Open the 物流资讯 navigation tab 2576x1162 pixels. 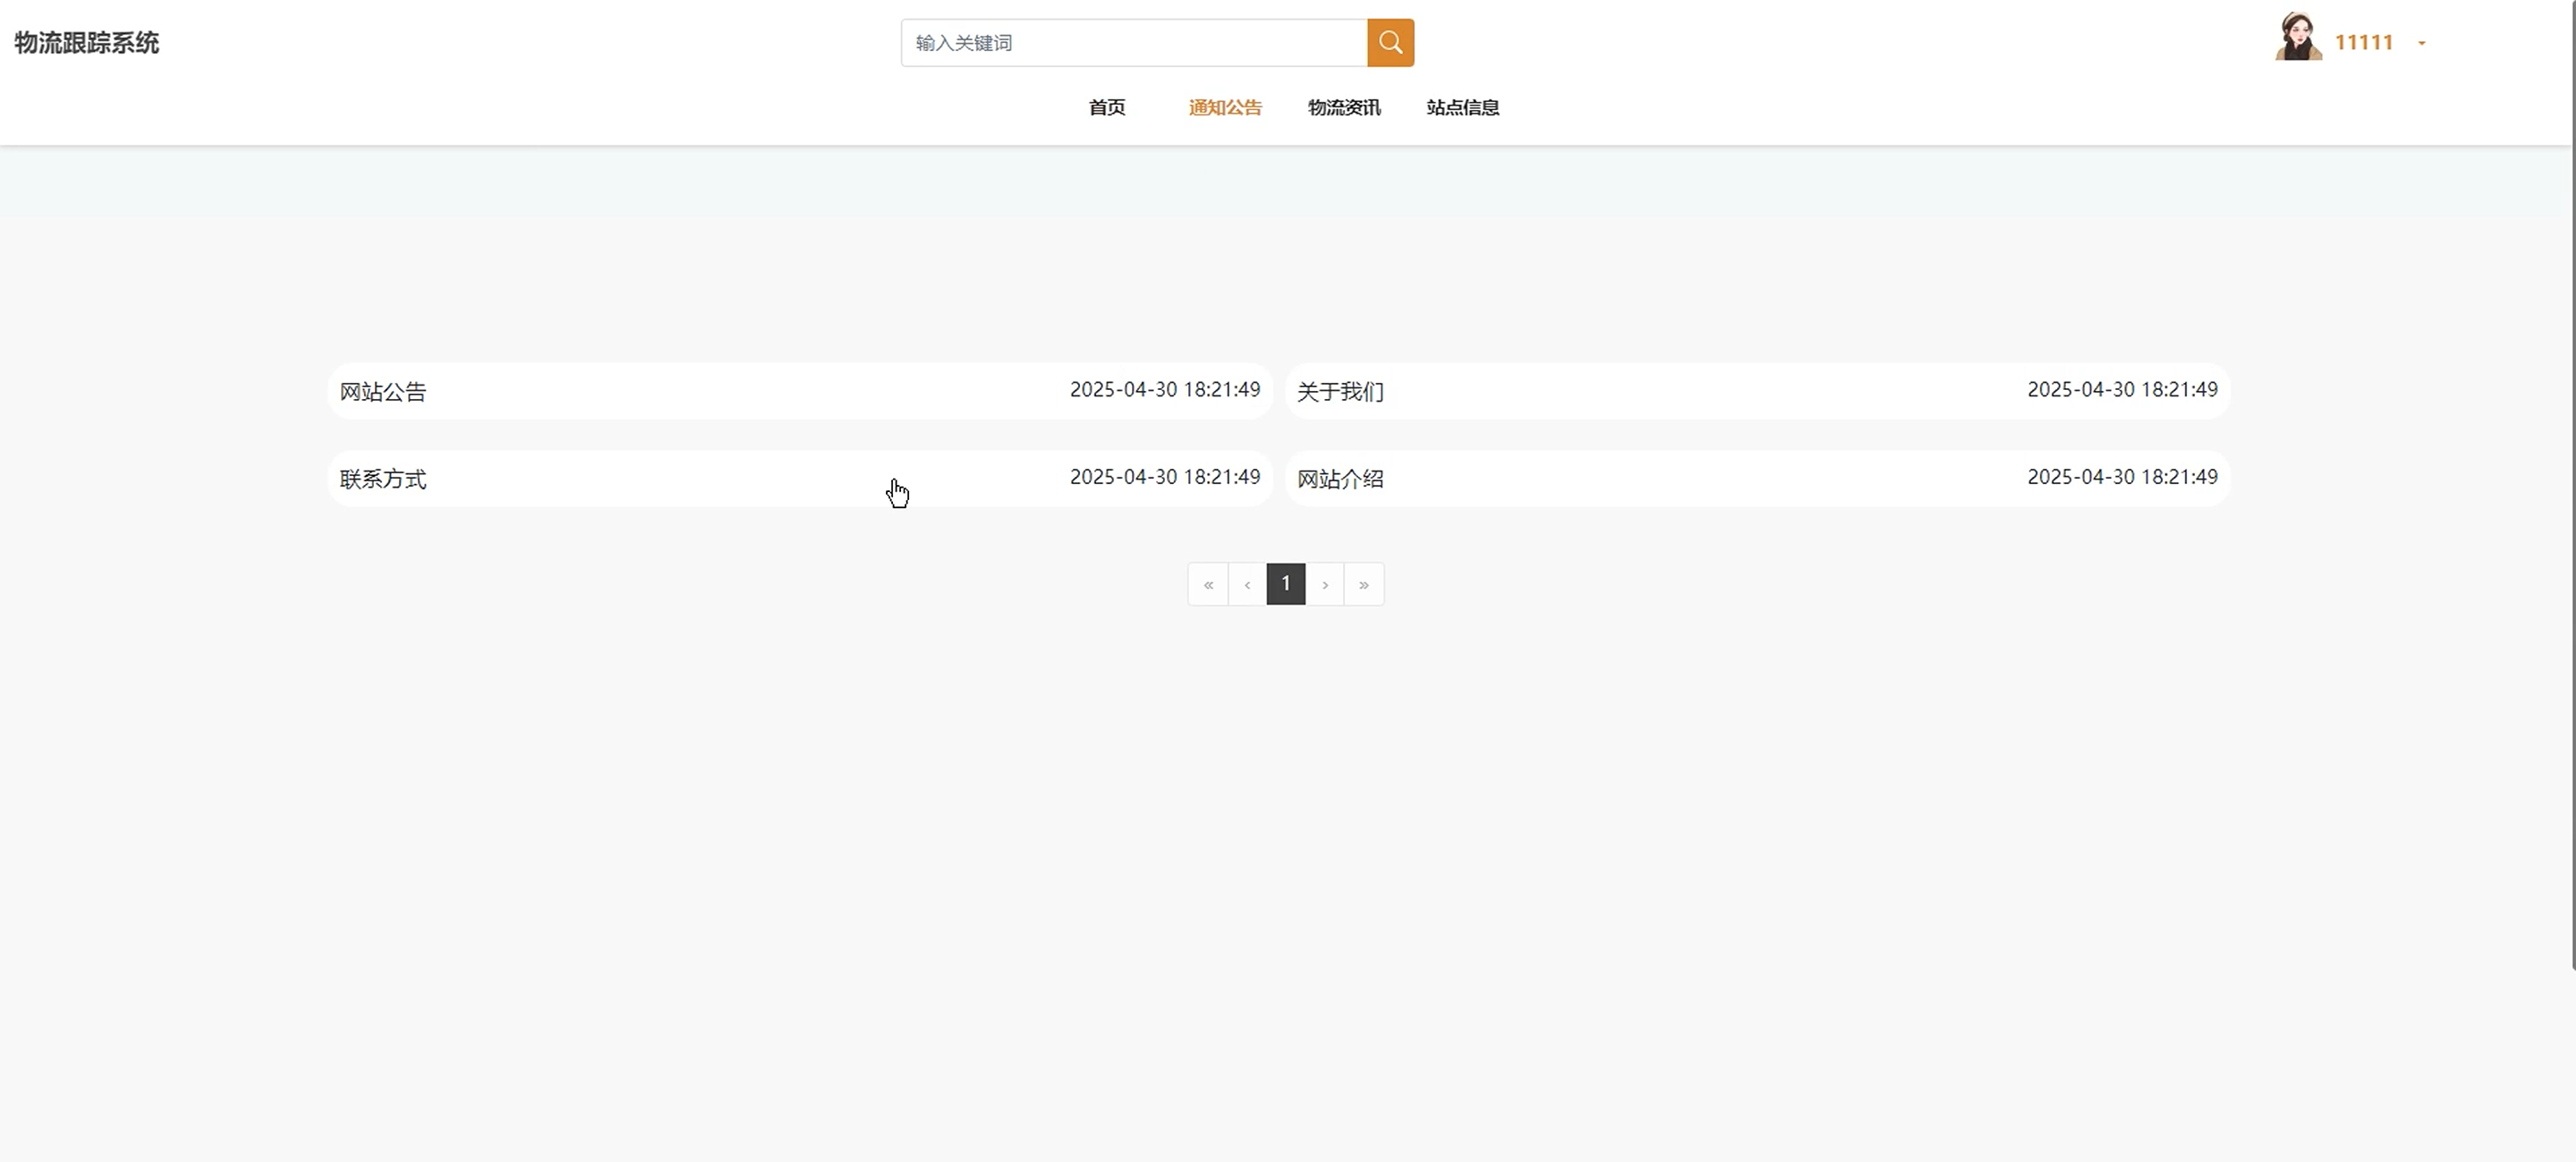(1344, 108)
